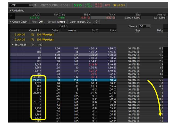Screen dimensions: 175x127
Task: Click open interest 3,048 at strike 3
Action: (x=38, y=64)
